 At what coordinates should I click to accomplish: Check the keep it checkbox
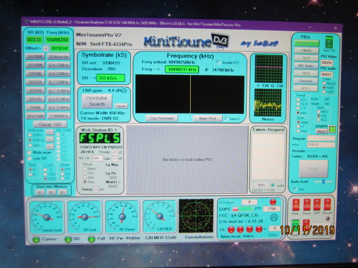226,118
